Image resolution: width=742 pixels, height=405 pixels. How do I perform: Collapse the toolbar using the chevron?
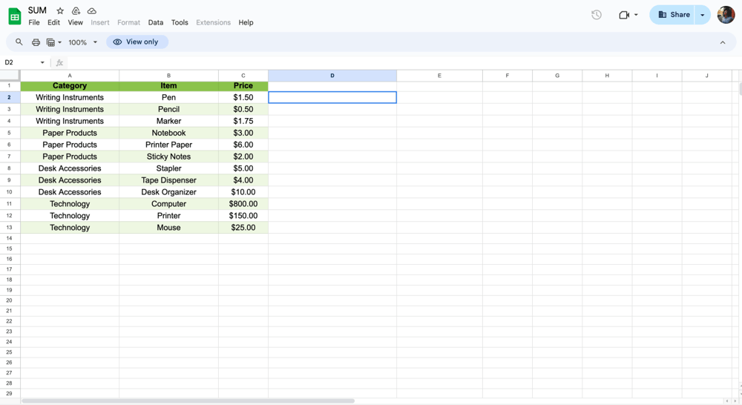[723, 42]
